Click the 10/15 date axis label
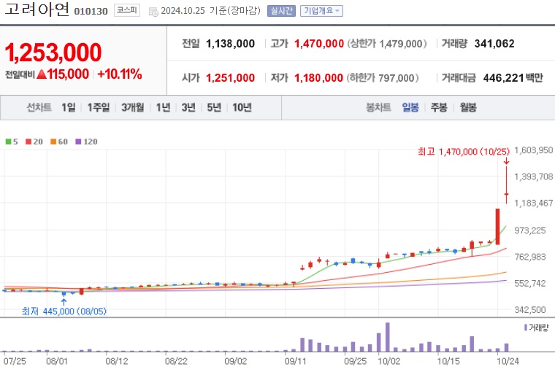Screen dimensions: 555x372 click(x=448, y=361)
